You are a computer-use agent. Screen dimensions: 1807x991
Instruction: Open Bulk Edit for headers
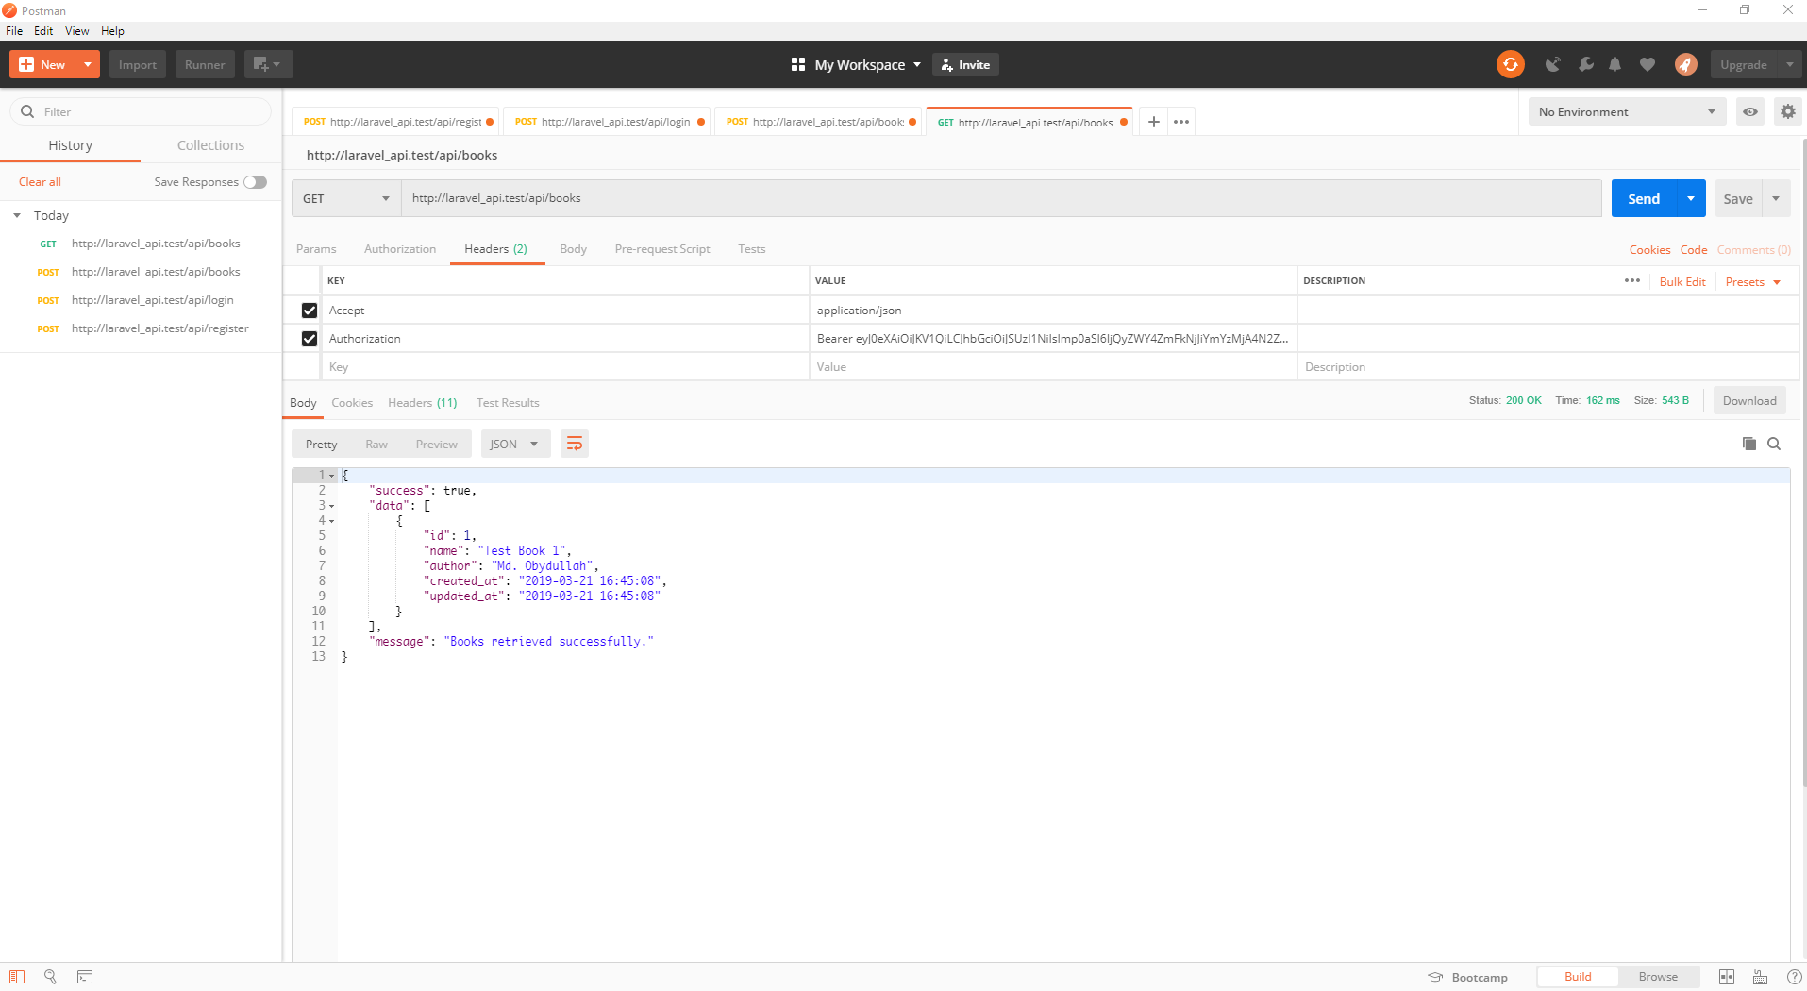pos(1682,281)
